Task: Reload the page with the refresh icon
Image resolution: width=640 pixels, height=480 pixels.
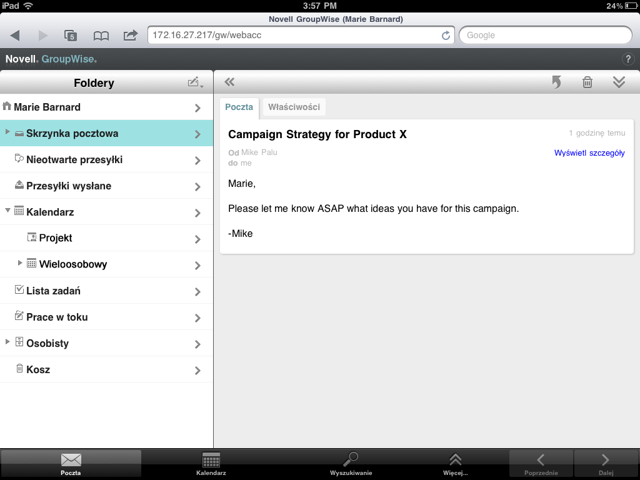Action: tap(446, 36)
